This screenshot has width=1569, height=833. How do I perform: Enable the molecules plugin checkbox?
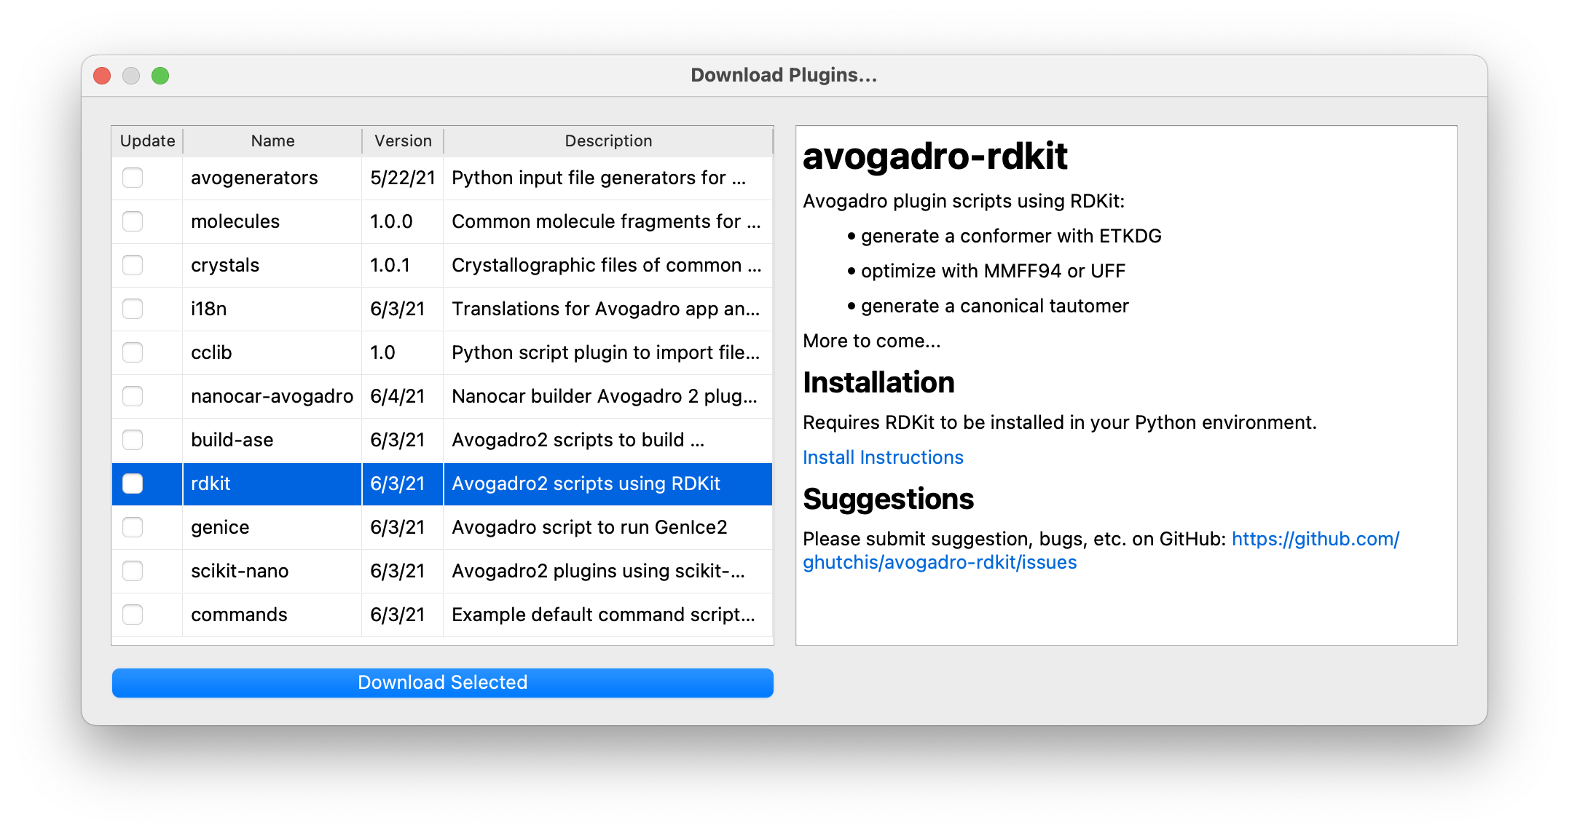pyautogui.click(x=133, y=221)
